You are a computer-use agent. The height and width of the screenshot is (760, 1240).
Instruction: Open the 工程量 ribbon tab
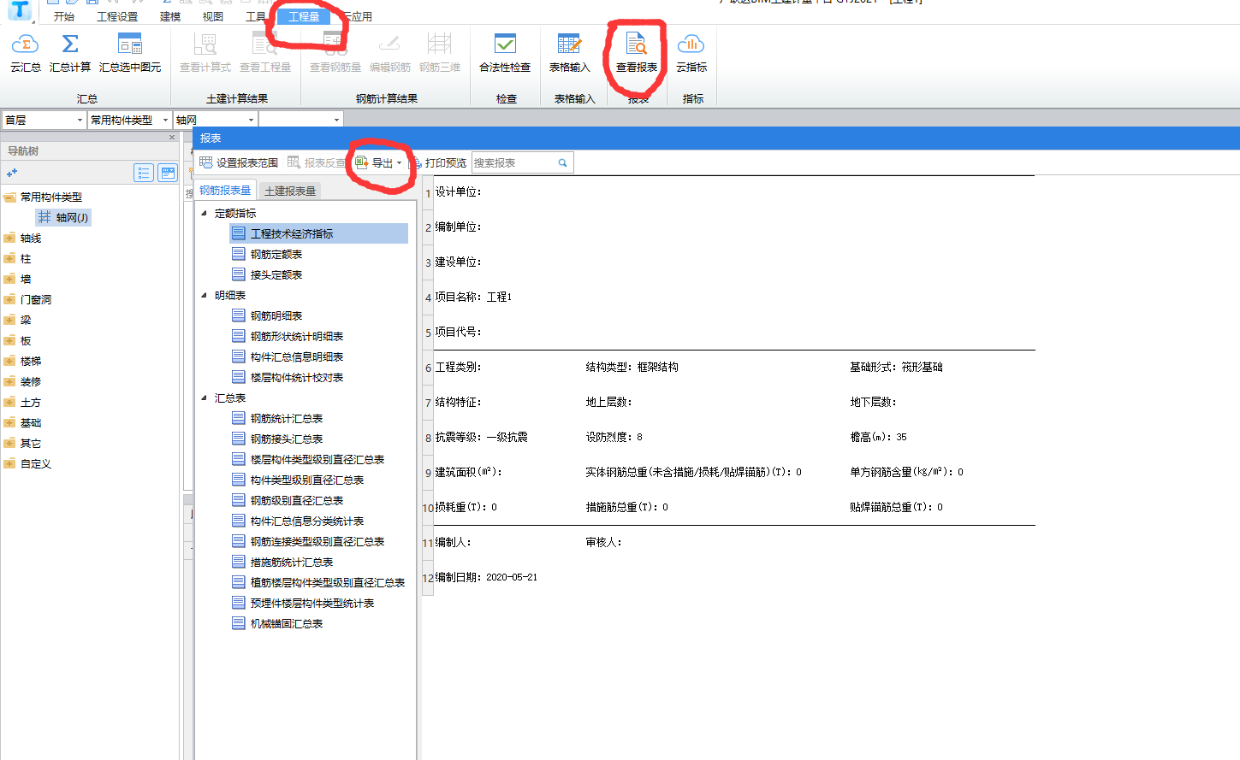click(x=304, y=16)
